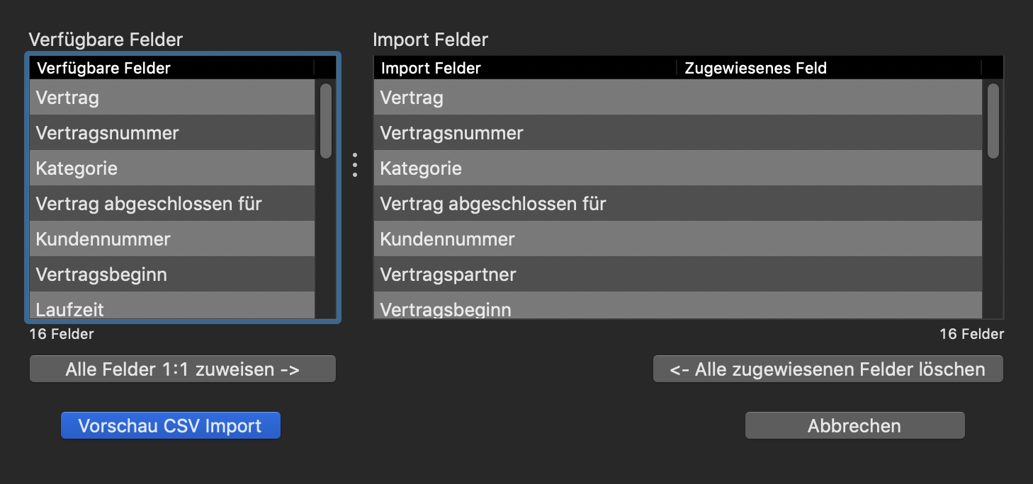Click the Import Felder table scrollbar

993,120
